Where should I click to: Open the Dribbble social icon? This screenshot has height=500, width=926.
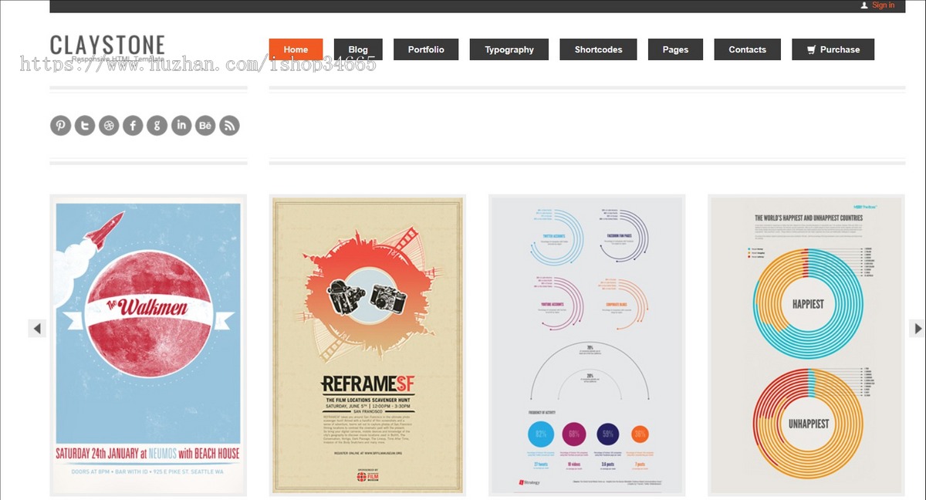pos(109,125)
